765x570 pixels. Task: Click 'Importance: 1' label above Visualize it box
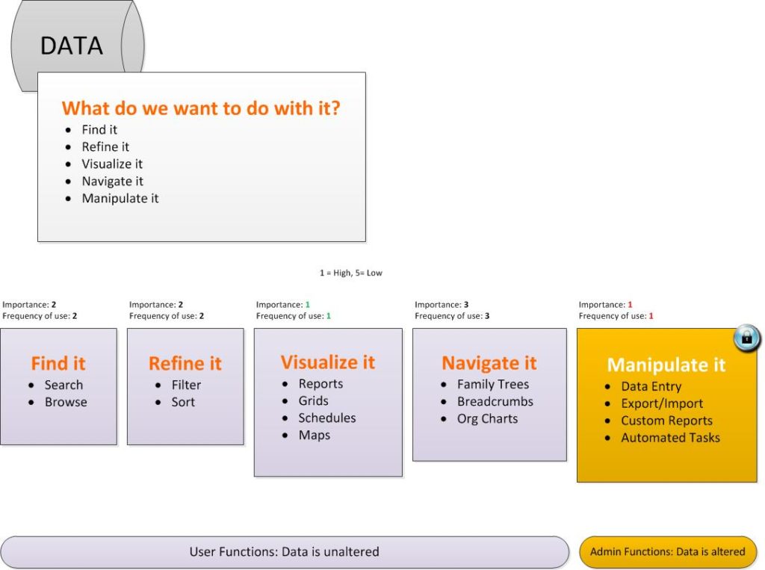[283, 305]
